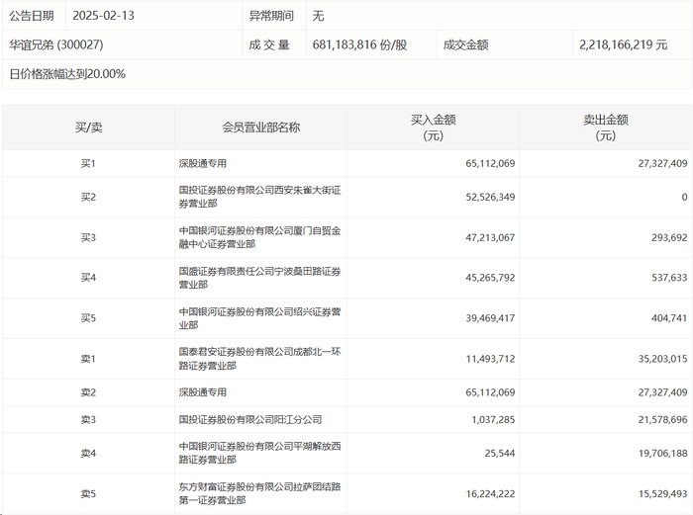Click sell amount 35,203,015

tap(662, 359)
